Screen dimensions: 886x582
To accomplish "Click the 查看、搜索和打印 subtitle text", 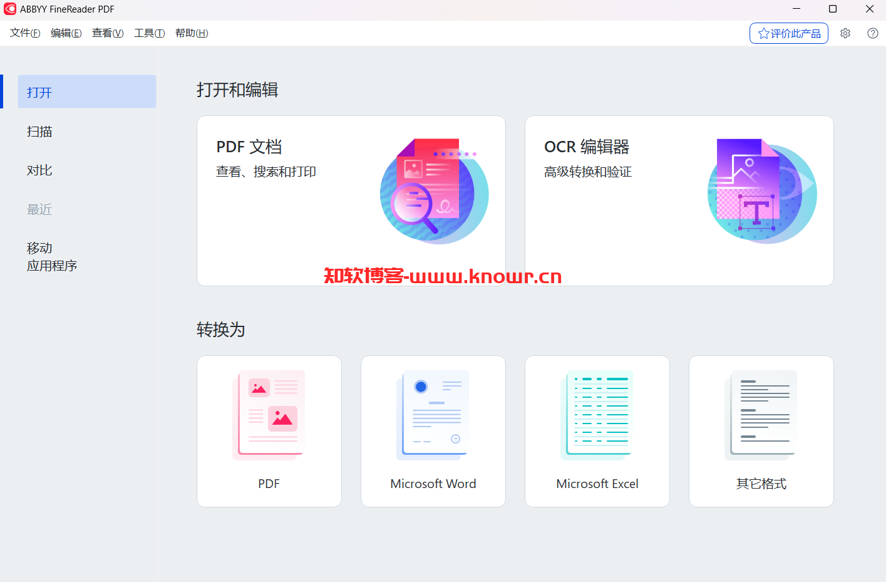I will (266, 172).
